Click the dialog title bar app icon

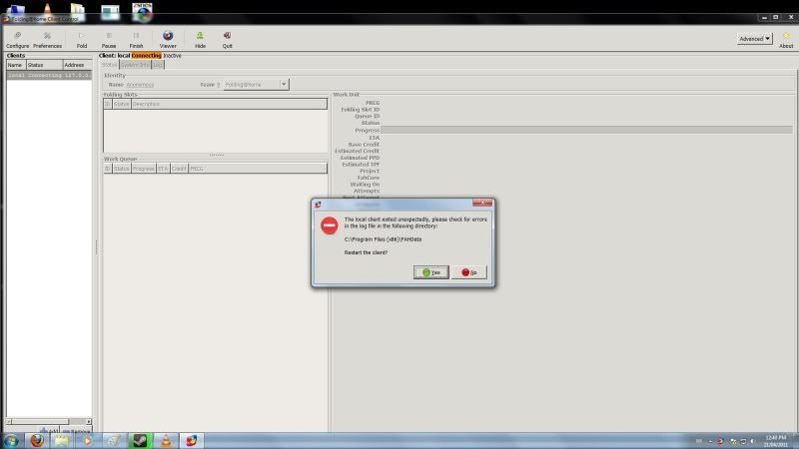pyautogui.click(x=318, y=205)
